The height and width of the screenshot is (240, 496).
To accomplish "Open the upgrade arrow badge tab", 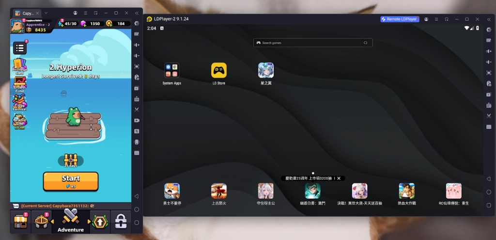I will tap(99, 222).
